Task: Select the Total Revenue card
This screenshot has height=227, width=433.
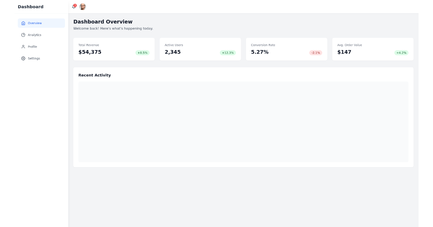Action: [114, 49]
